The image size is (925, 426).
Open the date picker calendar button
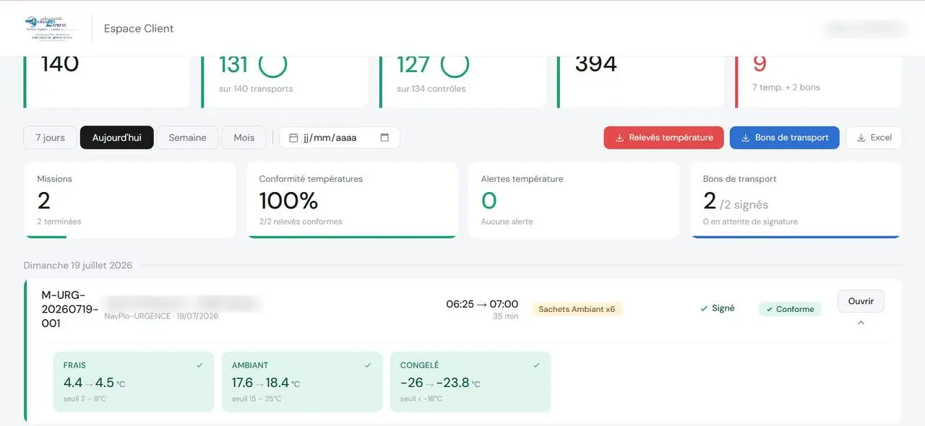point(384,137)
